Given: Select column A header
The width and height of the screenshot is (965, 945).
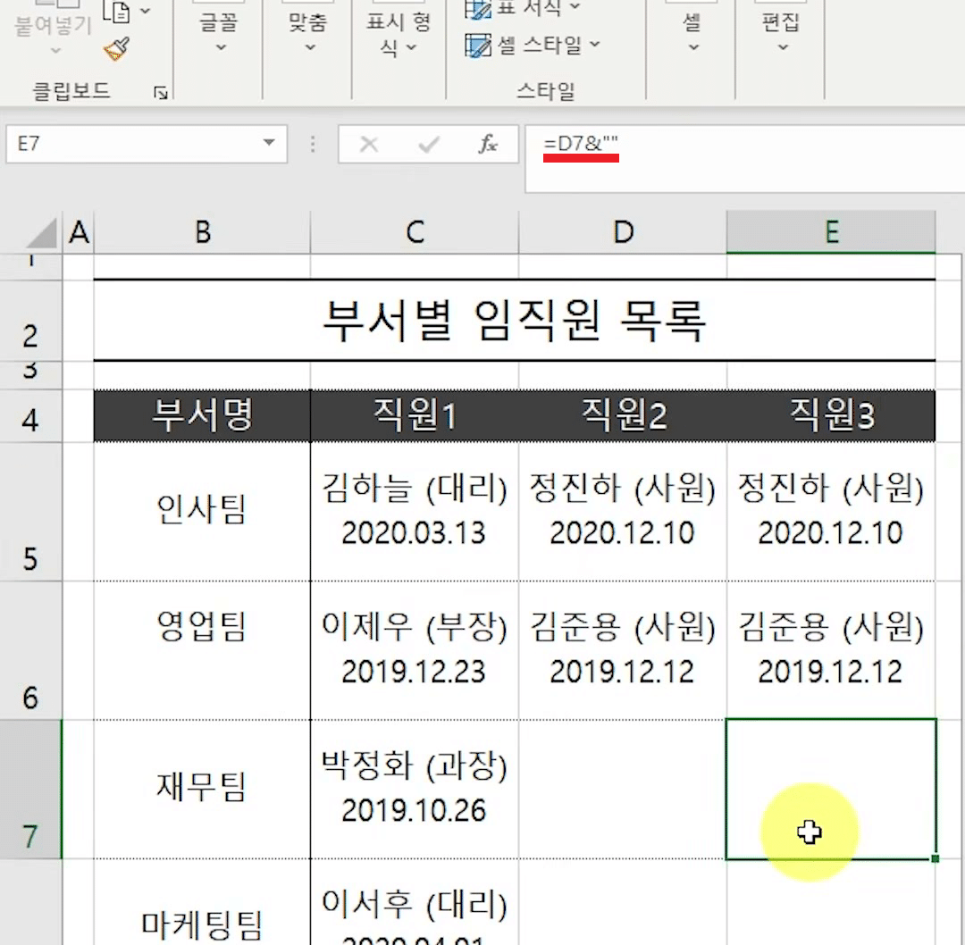Looking at the screenshot, I should 79,232.
